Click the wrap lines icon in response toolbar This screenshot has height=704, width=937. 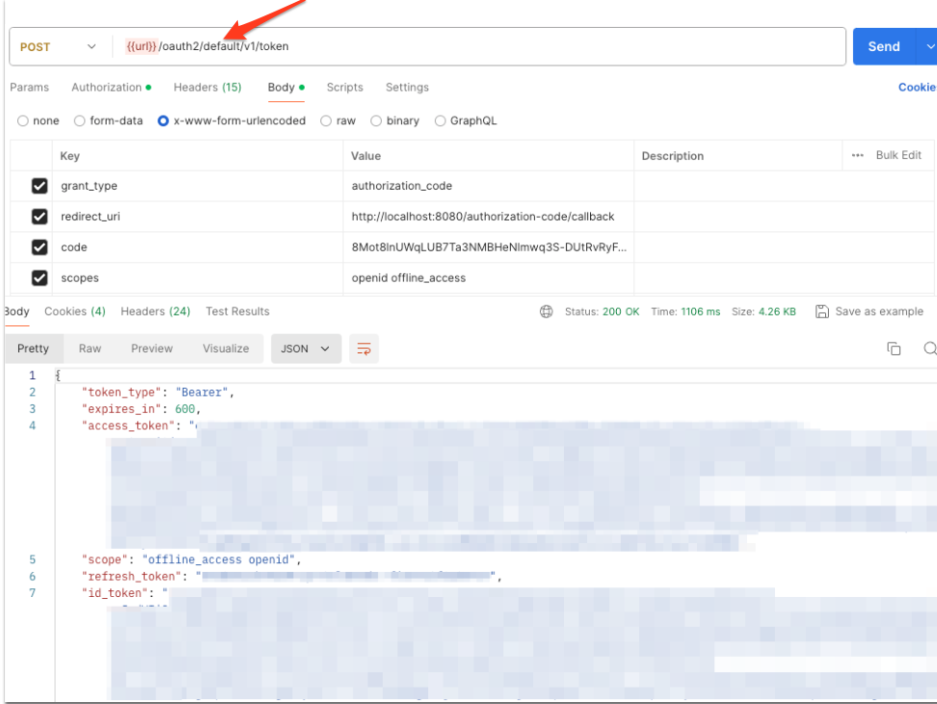click(x=363, y=349)
